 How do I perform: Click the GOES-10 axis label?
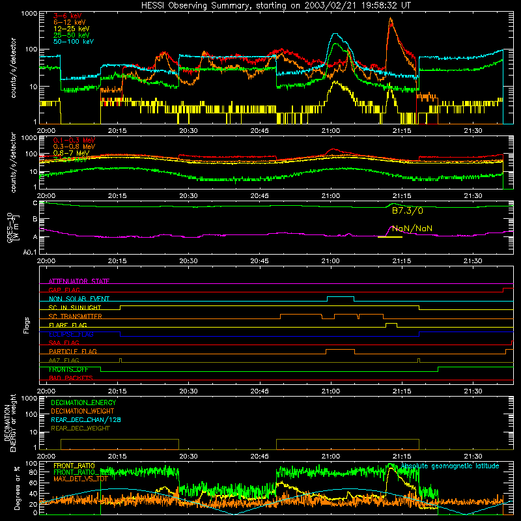(x=12, y=227)
